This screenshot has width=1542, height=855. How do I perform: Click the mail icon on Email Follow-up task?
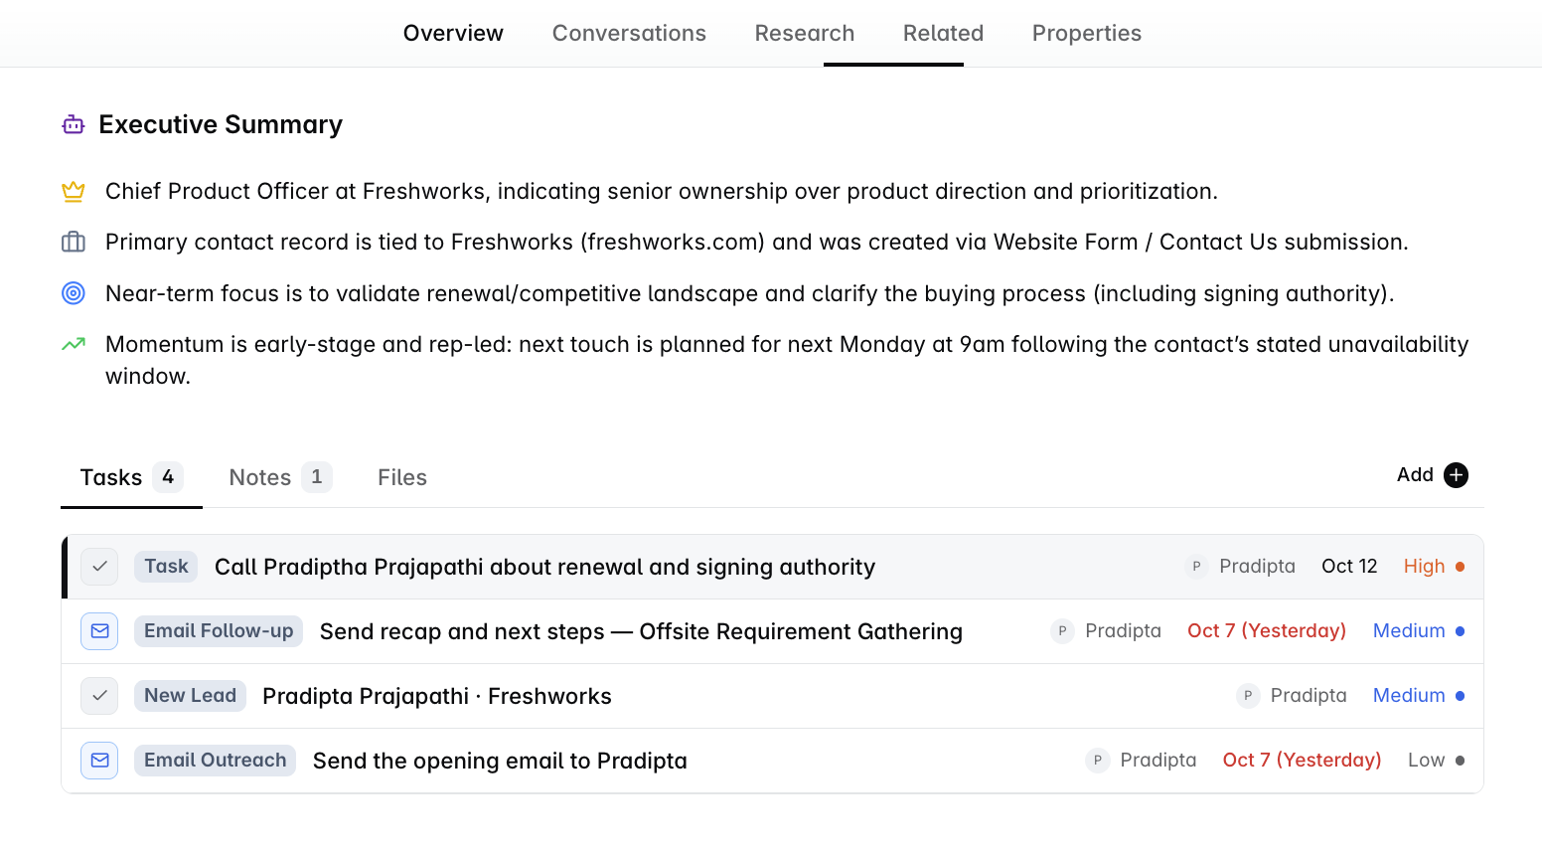(99, 631)
